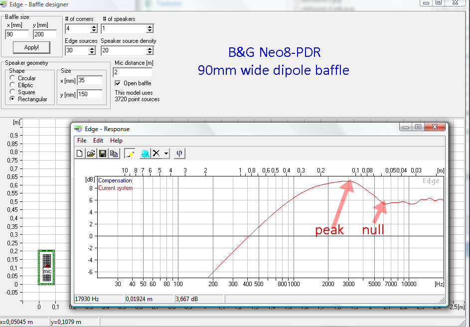
Task: Click the Edge sources value field
Action: 77,50
